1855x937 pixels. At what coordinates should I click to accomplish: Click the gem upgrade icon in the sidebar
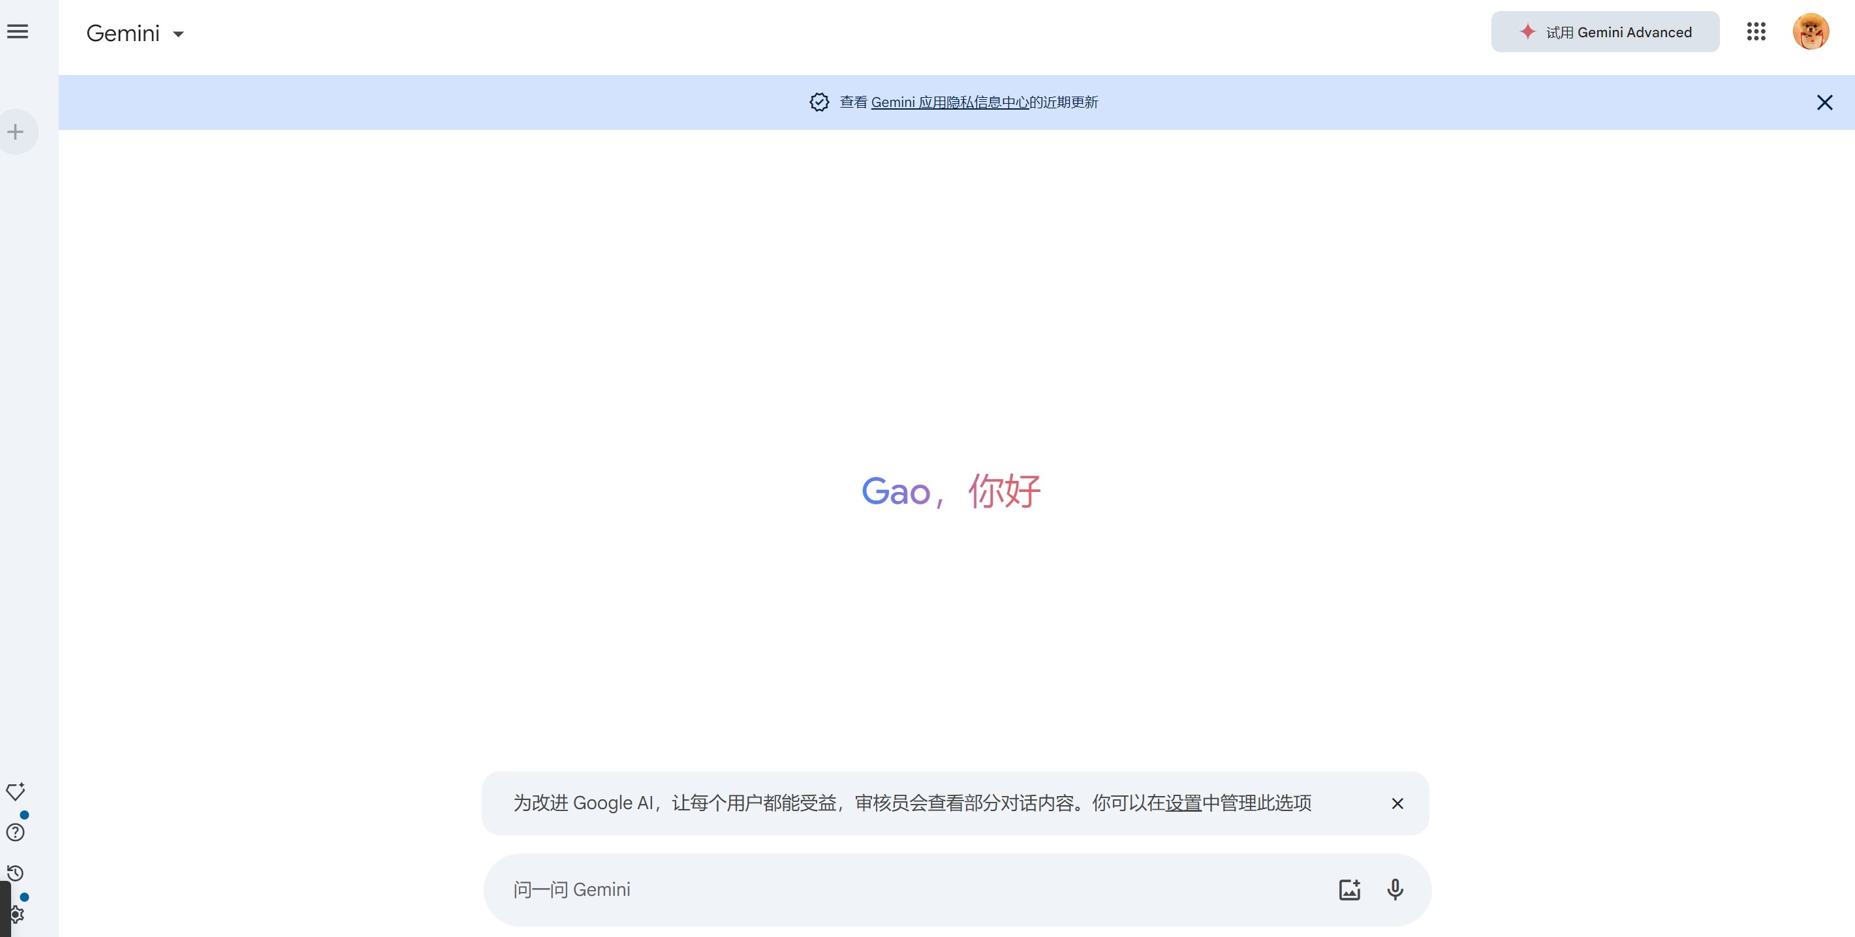(16, 791)
